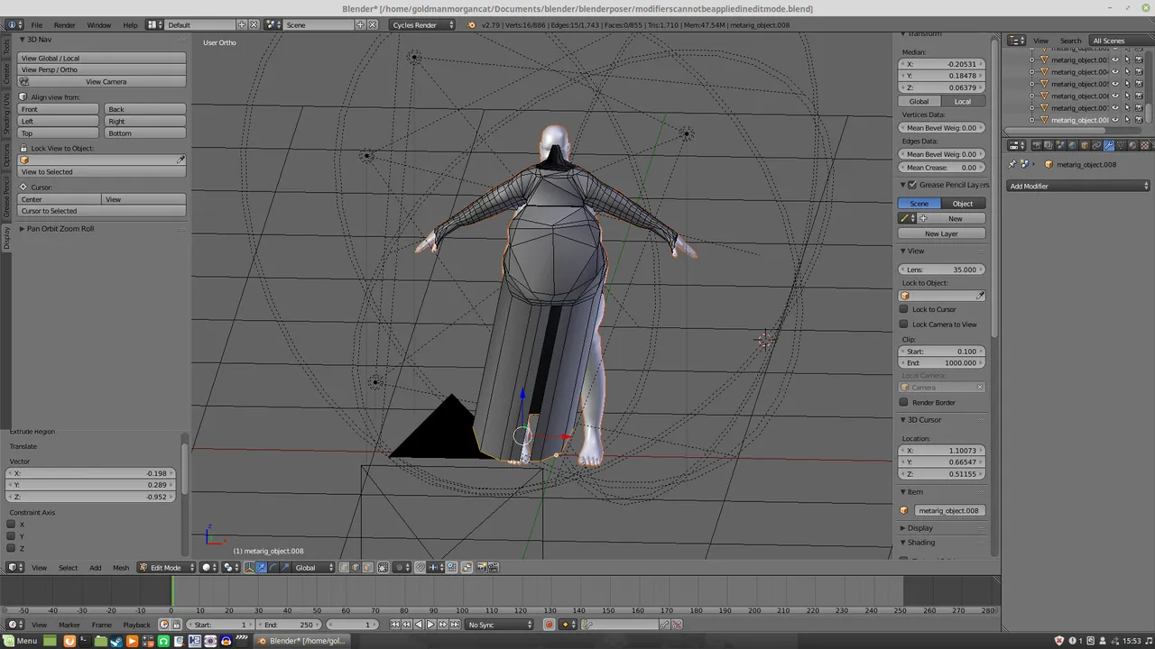This screenshot has width=1155, height=649.
Task: Check Lock Camera to View option
Action: coord(904,324)
